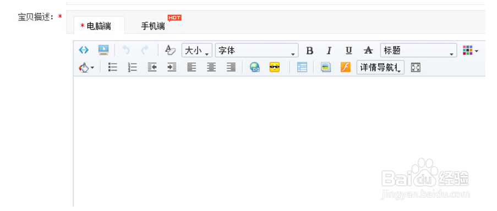Toggle fullscreen editor mode

416,68
